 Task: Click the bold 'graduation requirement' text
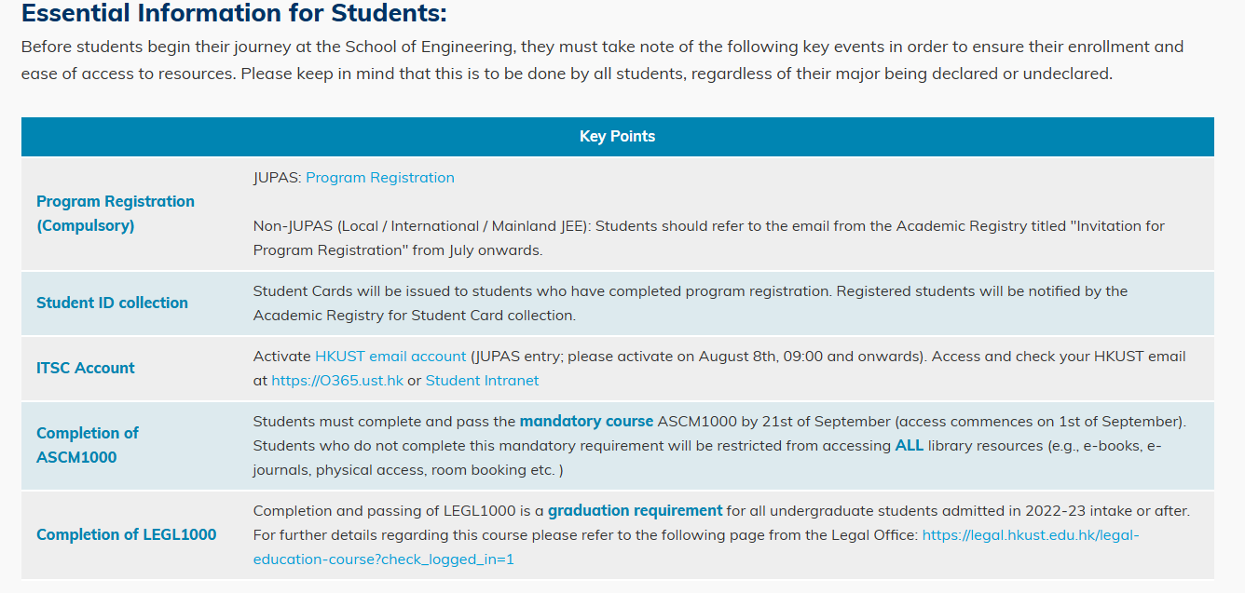(635, 510)
